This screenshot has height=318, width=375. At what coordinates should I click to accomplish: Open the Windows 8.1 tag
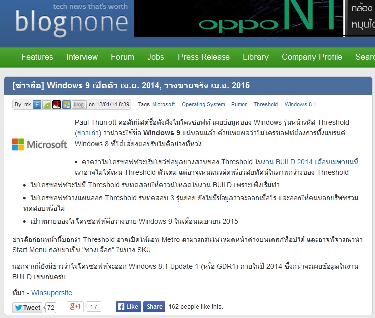coord(300,104)
